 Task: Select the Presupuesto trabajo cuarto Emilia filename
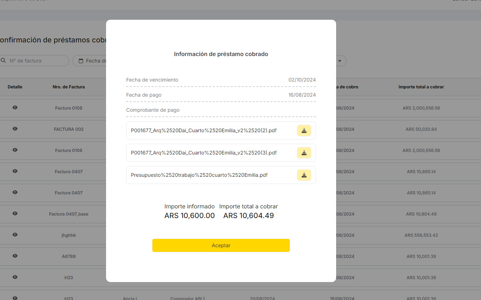point(199,175)
